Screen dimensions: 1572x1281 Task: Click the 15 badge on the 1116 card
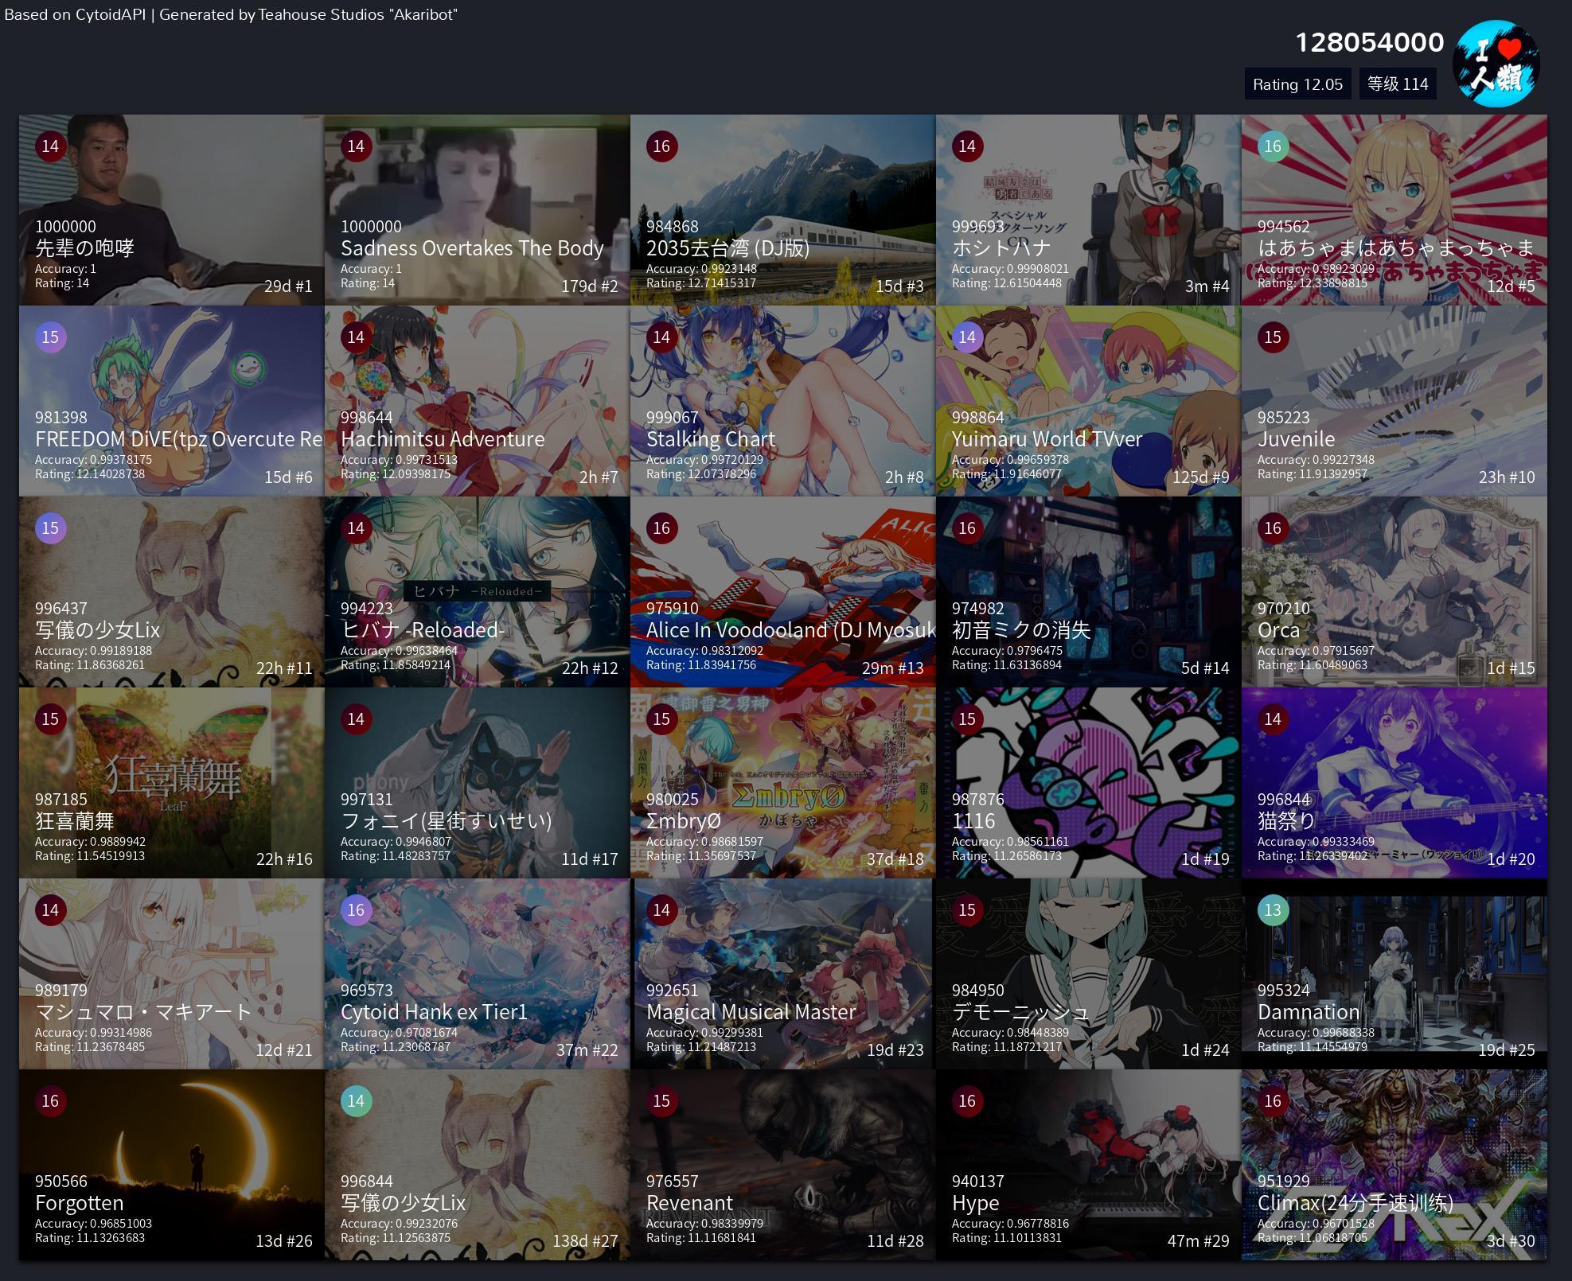[967, 719]
